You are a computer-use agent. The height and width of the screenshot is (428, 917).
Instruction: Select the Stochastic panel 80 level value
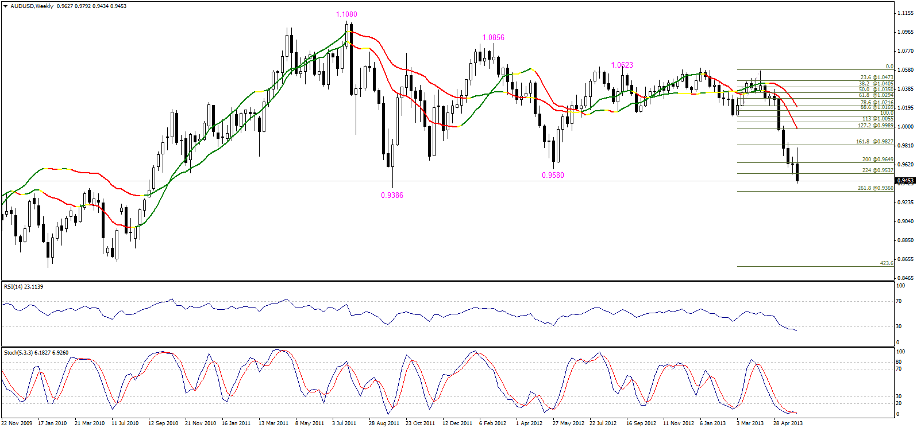click(899, 363)
